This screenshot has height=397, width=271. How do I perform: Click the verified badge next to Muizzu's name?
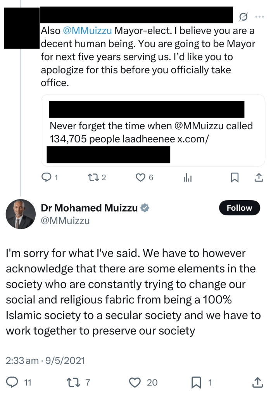pos(145,208)
